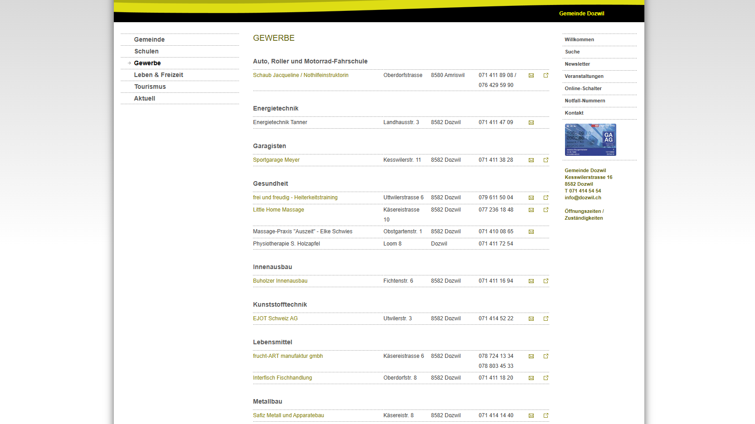This screenshot has height=424, width=755.
Task: Select Leben & Freizeit in left navigation
Action: [158, 75]
